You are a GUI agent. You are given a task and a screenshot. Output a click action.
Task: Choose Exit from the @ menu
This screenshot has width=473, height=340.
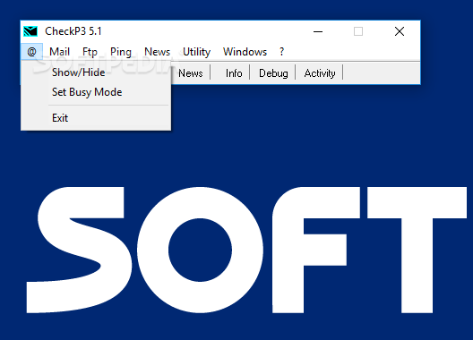point(96,118)
